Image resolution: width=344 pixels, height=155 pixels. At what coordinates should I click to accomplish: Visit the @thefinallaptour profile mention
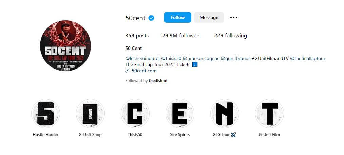click(308, 59)
